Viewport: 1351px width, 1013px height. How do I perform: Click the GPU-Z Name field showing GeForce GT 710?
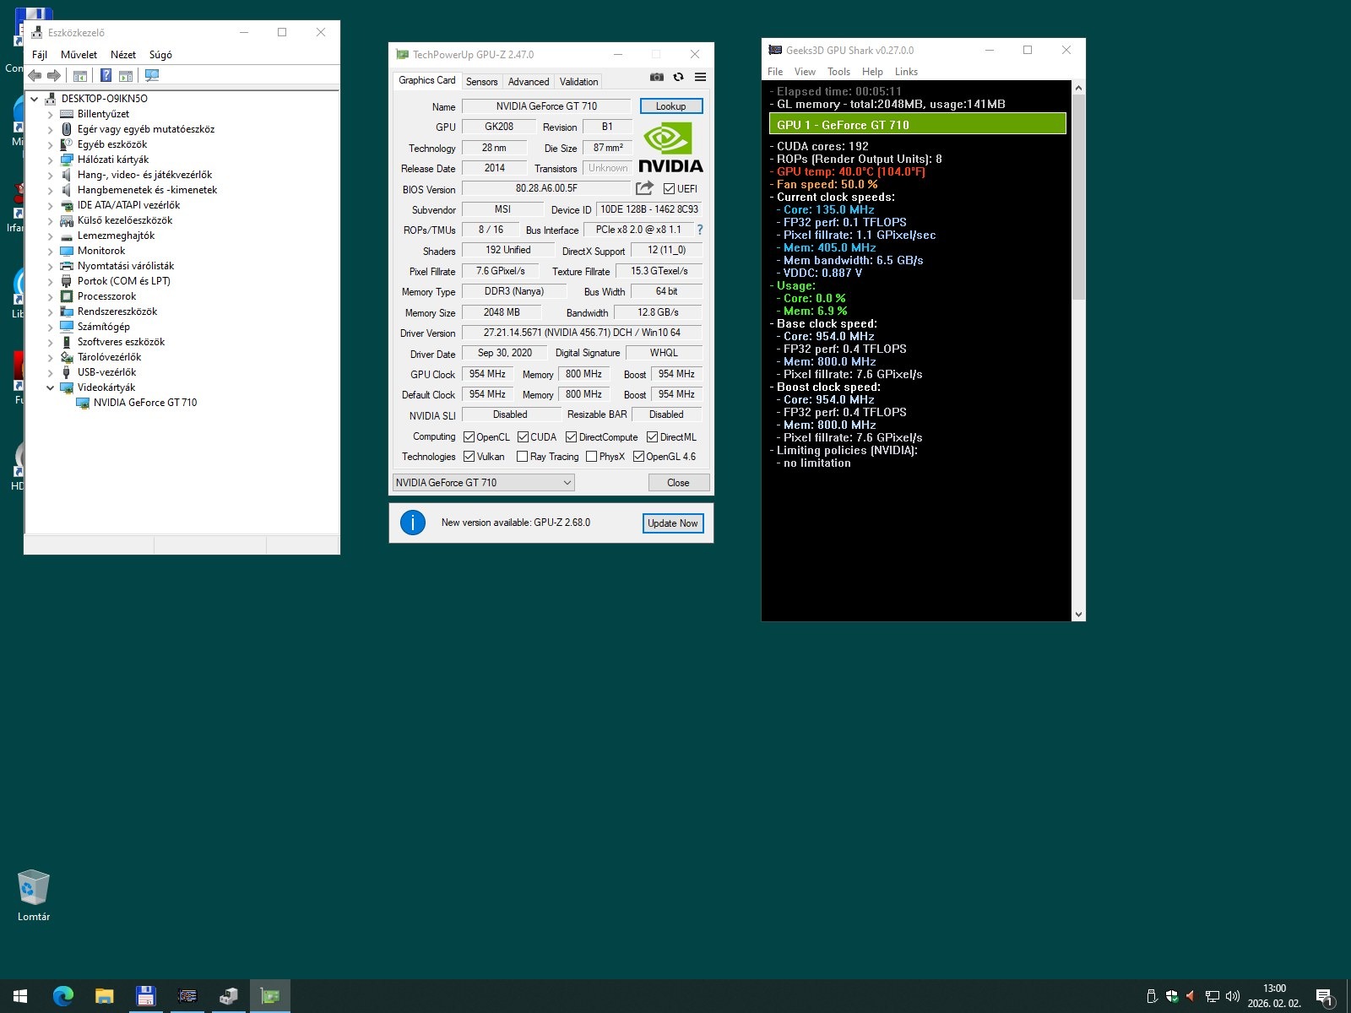pos(546,106)
